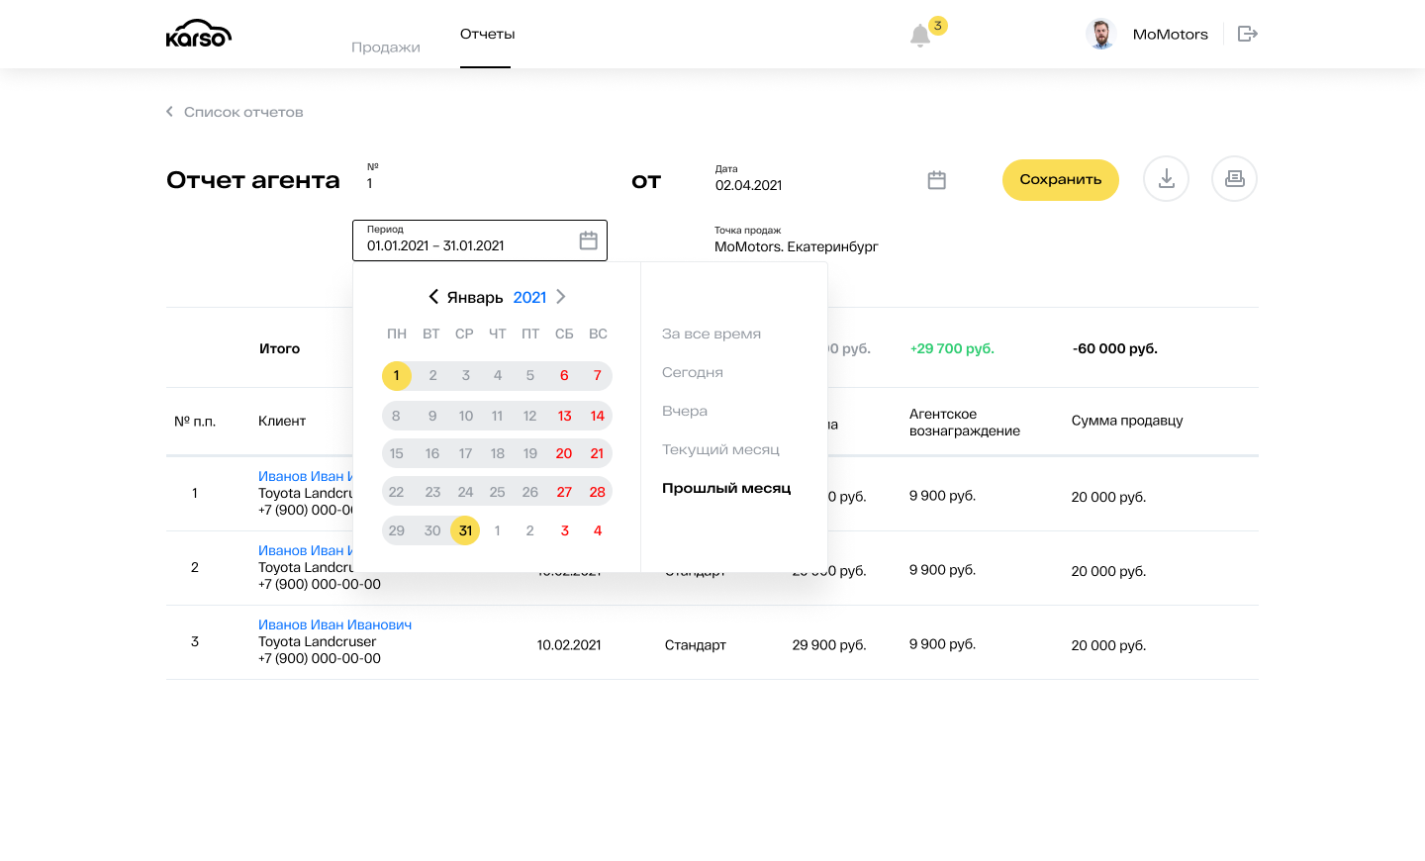Select the За все время preset
The height and width of the screenshot is (861, 1425).
coord(712,334)
